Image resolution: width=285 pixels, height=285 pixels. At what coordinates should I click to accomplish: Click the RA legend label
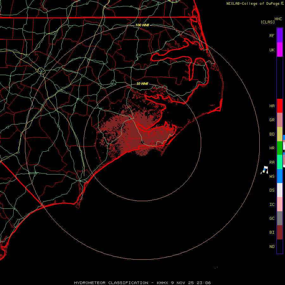[272, 162]
